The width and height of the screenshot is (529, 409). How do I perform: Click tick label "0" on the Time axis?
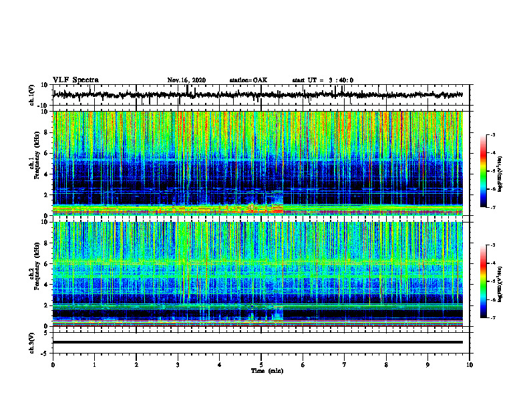coord(53,365)
